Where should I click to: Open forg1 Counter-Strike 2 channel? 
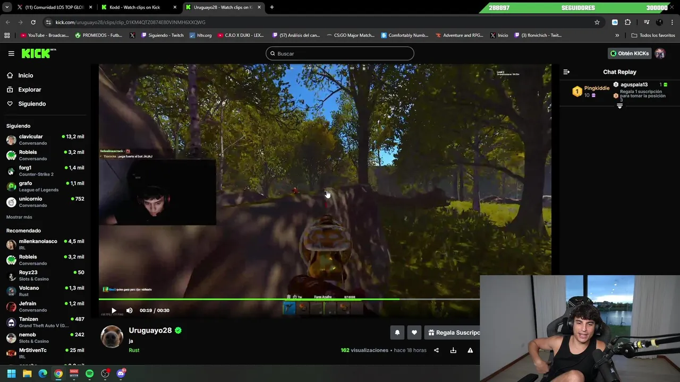45,171
